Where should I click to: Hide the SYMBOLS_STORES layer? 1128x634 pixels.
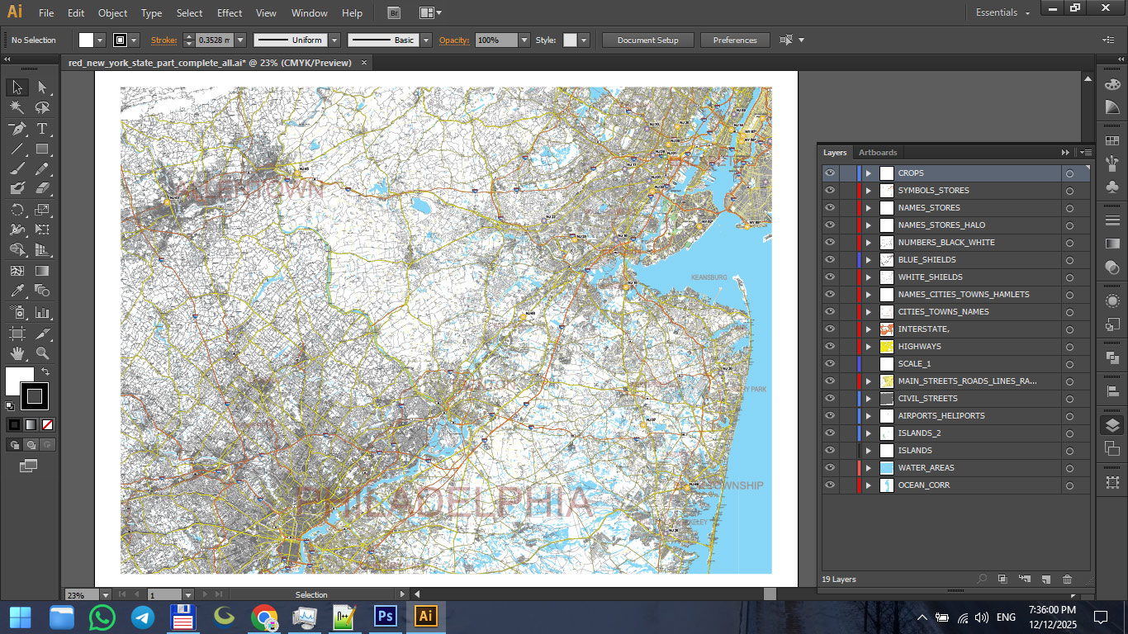(830, 191)
